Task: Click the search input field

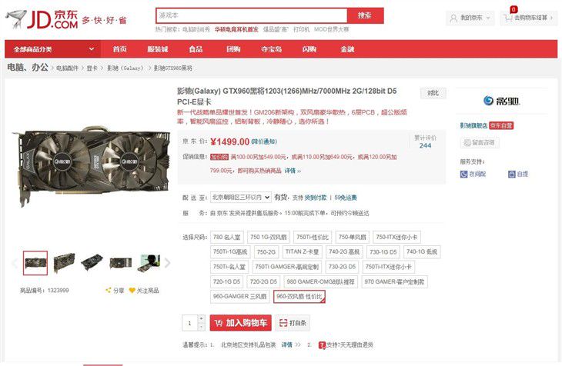Action: pyautogui.click(x=252, y=15)
